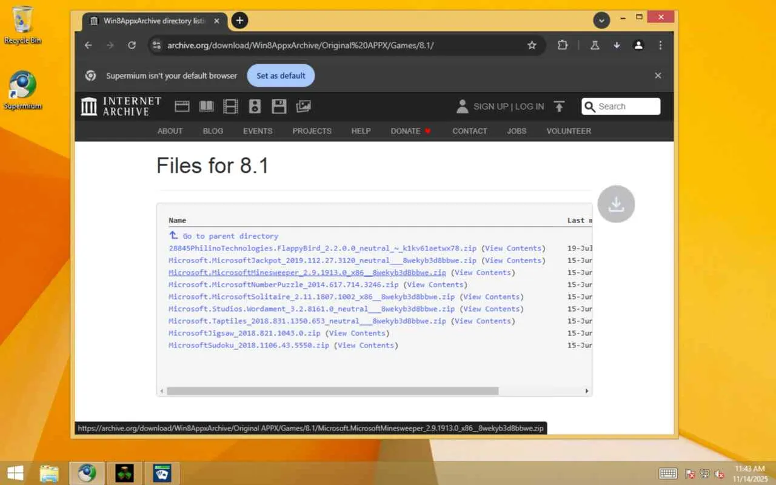Open File Explorer from the taskbar
Screen dimensions: 776x485
(x=49, y=473)
